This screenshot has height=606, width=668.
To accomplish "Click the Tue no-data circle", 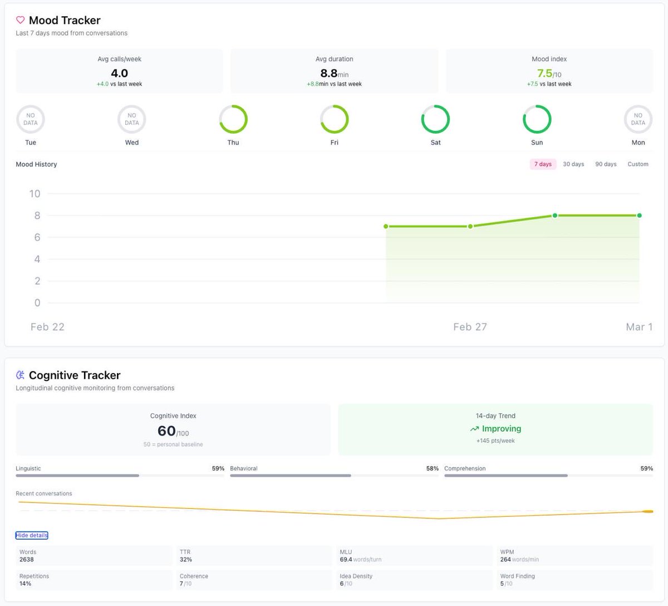I will coord(31,119).
